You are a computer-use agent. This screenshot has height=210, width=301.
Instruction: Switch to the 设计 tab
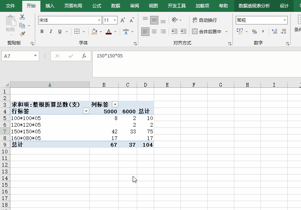tap(284, 6)
